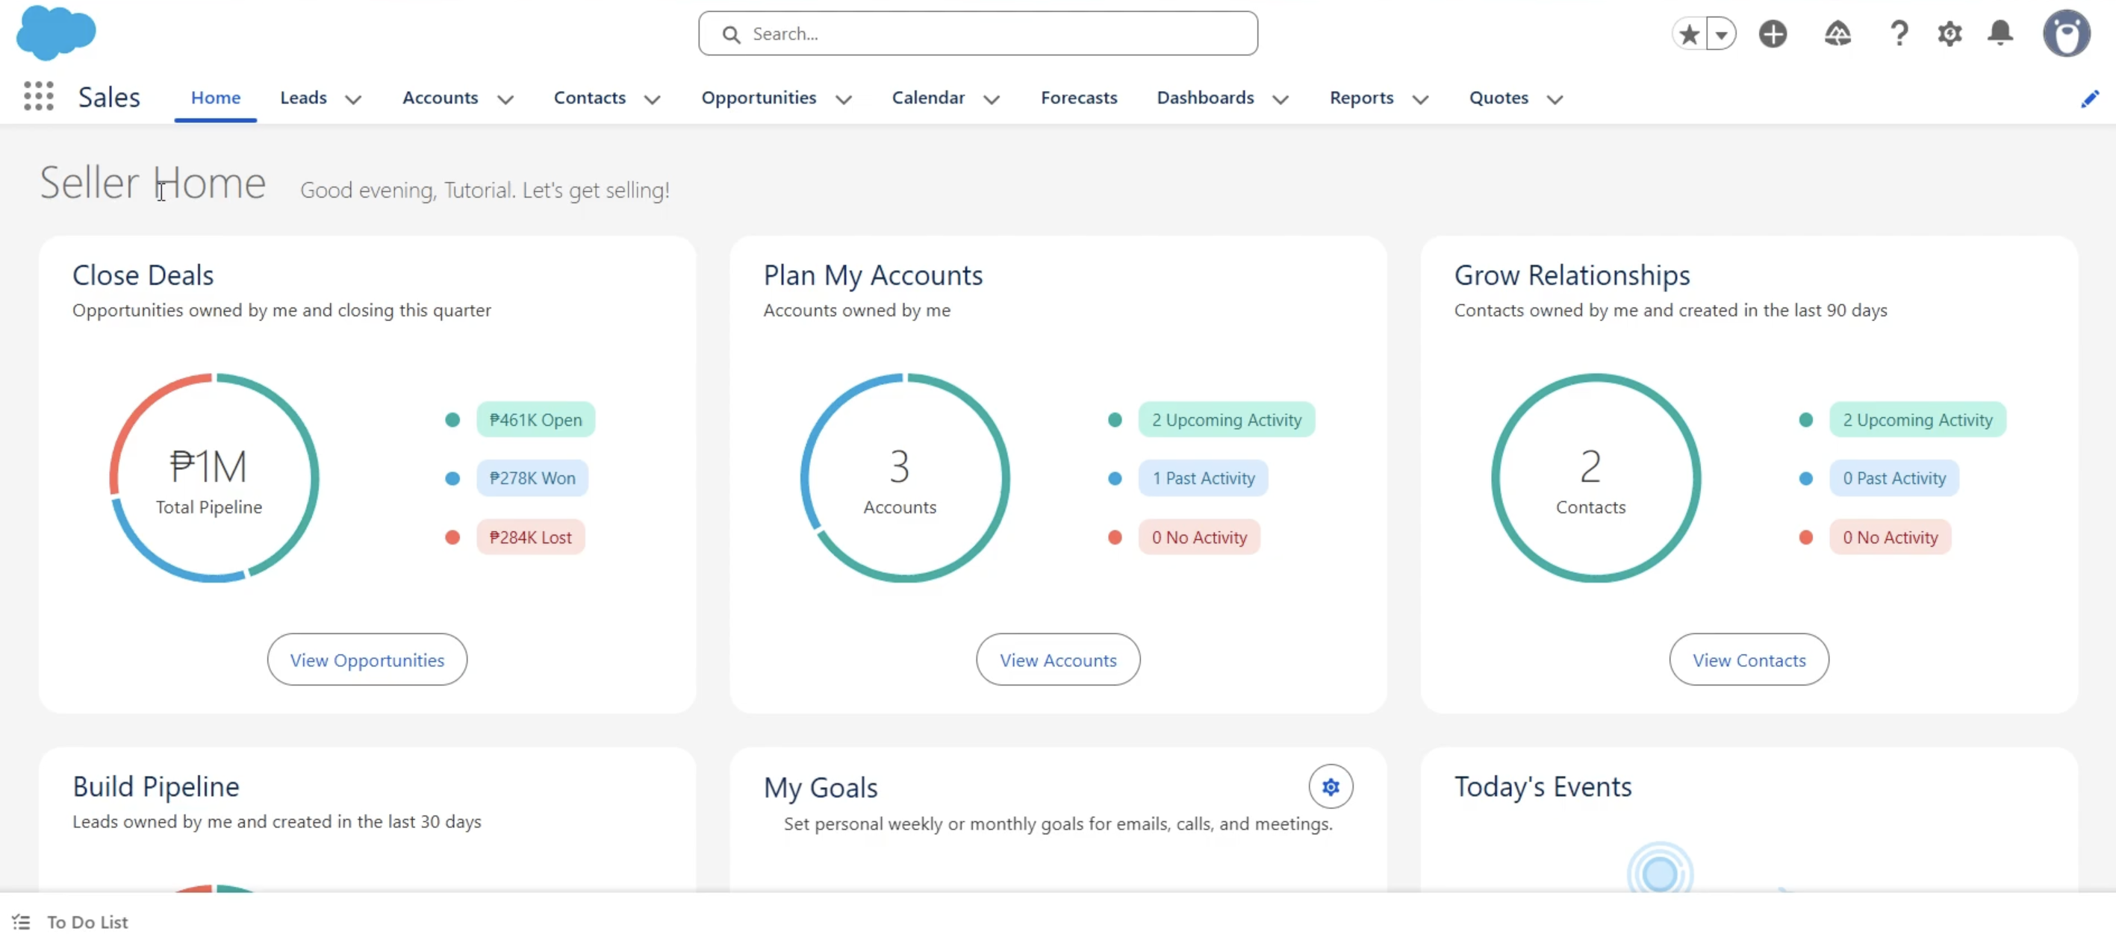Screen dimensions: 2116x943
Task: Click the Sales app name label
Action: point(109,98)
